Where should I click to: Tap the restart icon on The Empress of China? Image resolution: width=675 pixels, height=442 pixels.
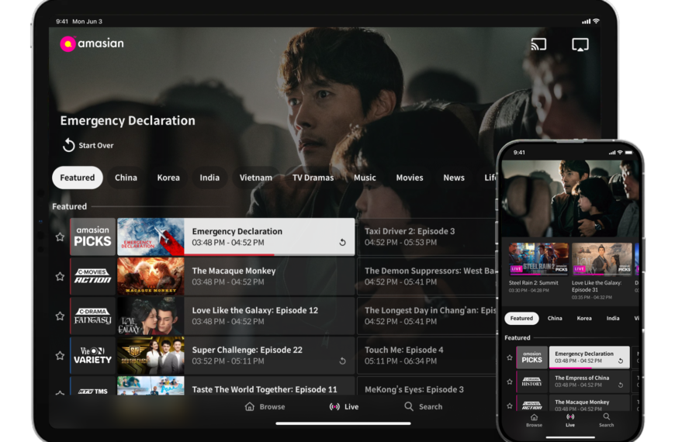click(x=621, y=385)
